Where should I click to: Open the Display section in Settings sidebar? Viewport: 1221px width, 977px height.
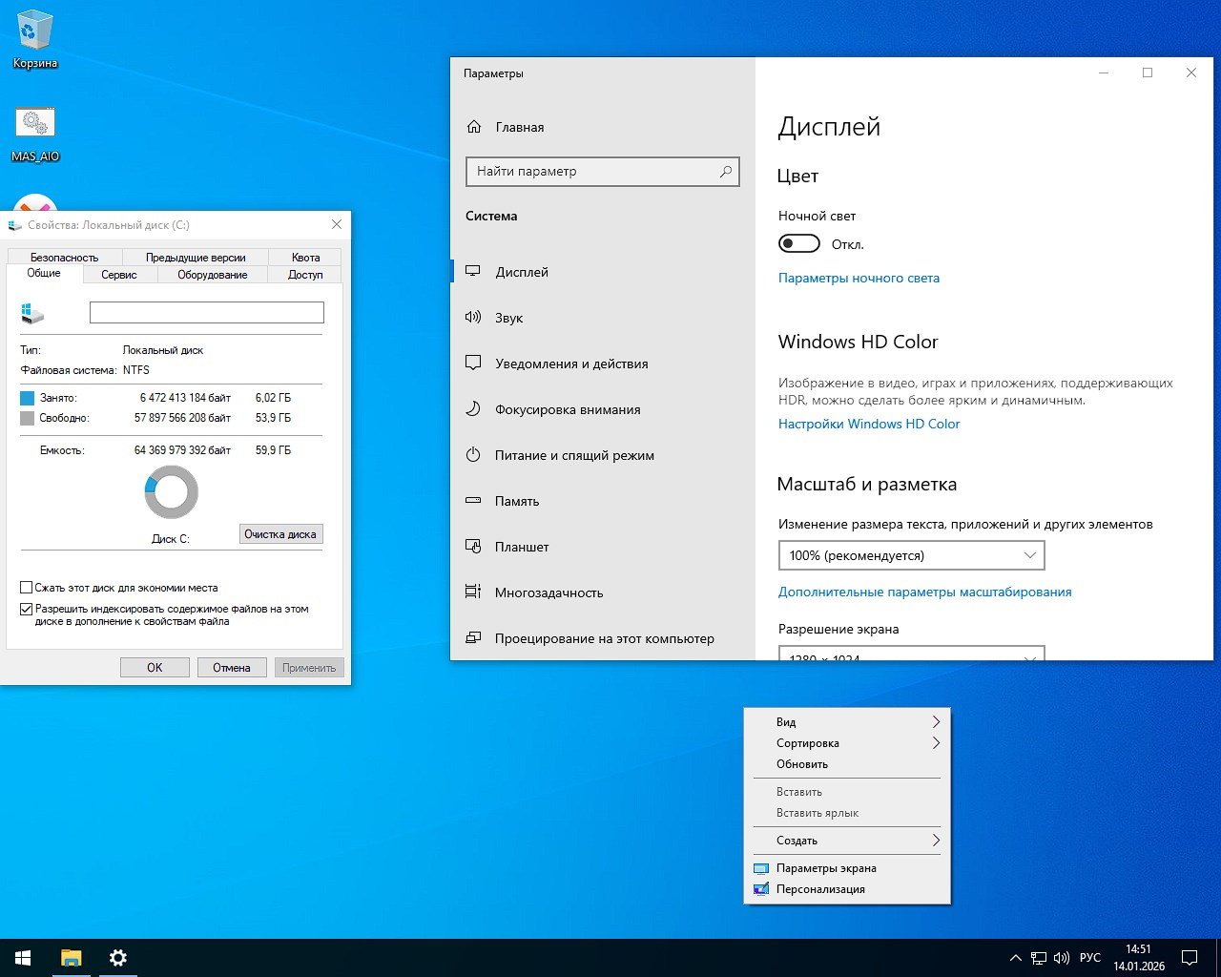pos(521,272)
